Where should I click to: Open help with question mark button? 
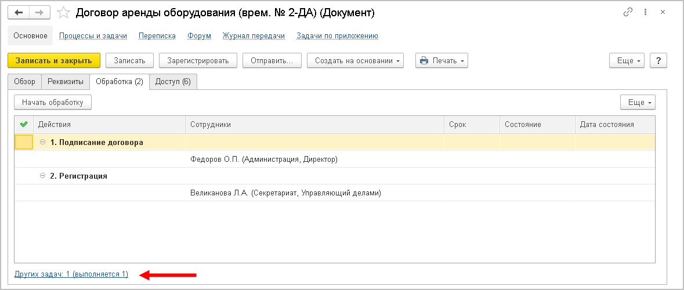658,61
